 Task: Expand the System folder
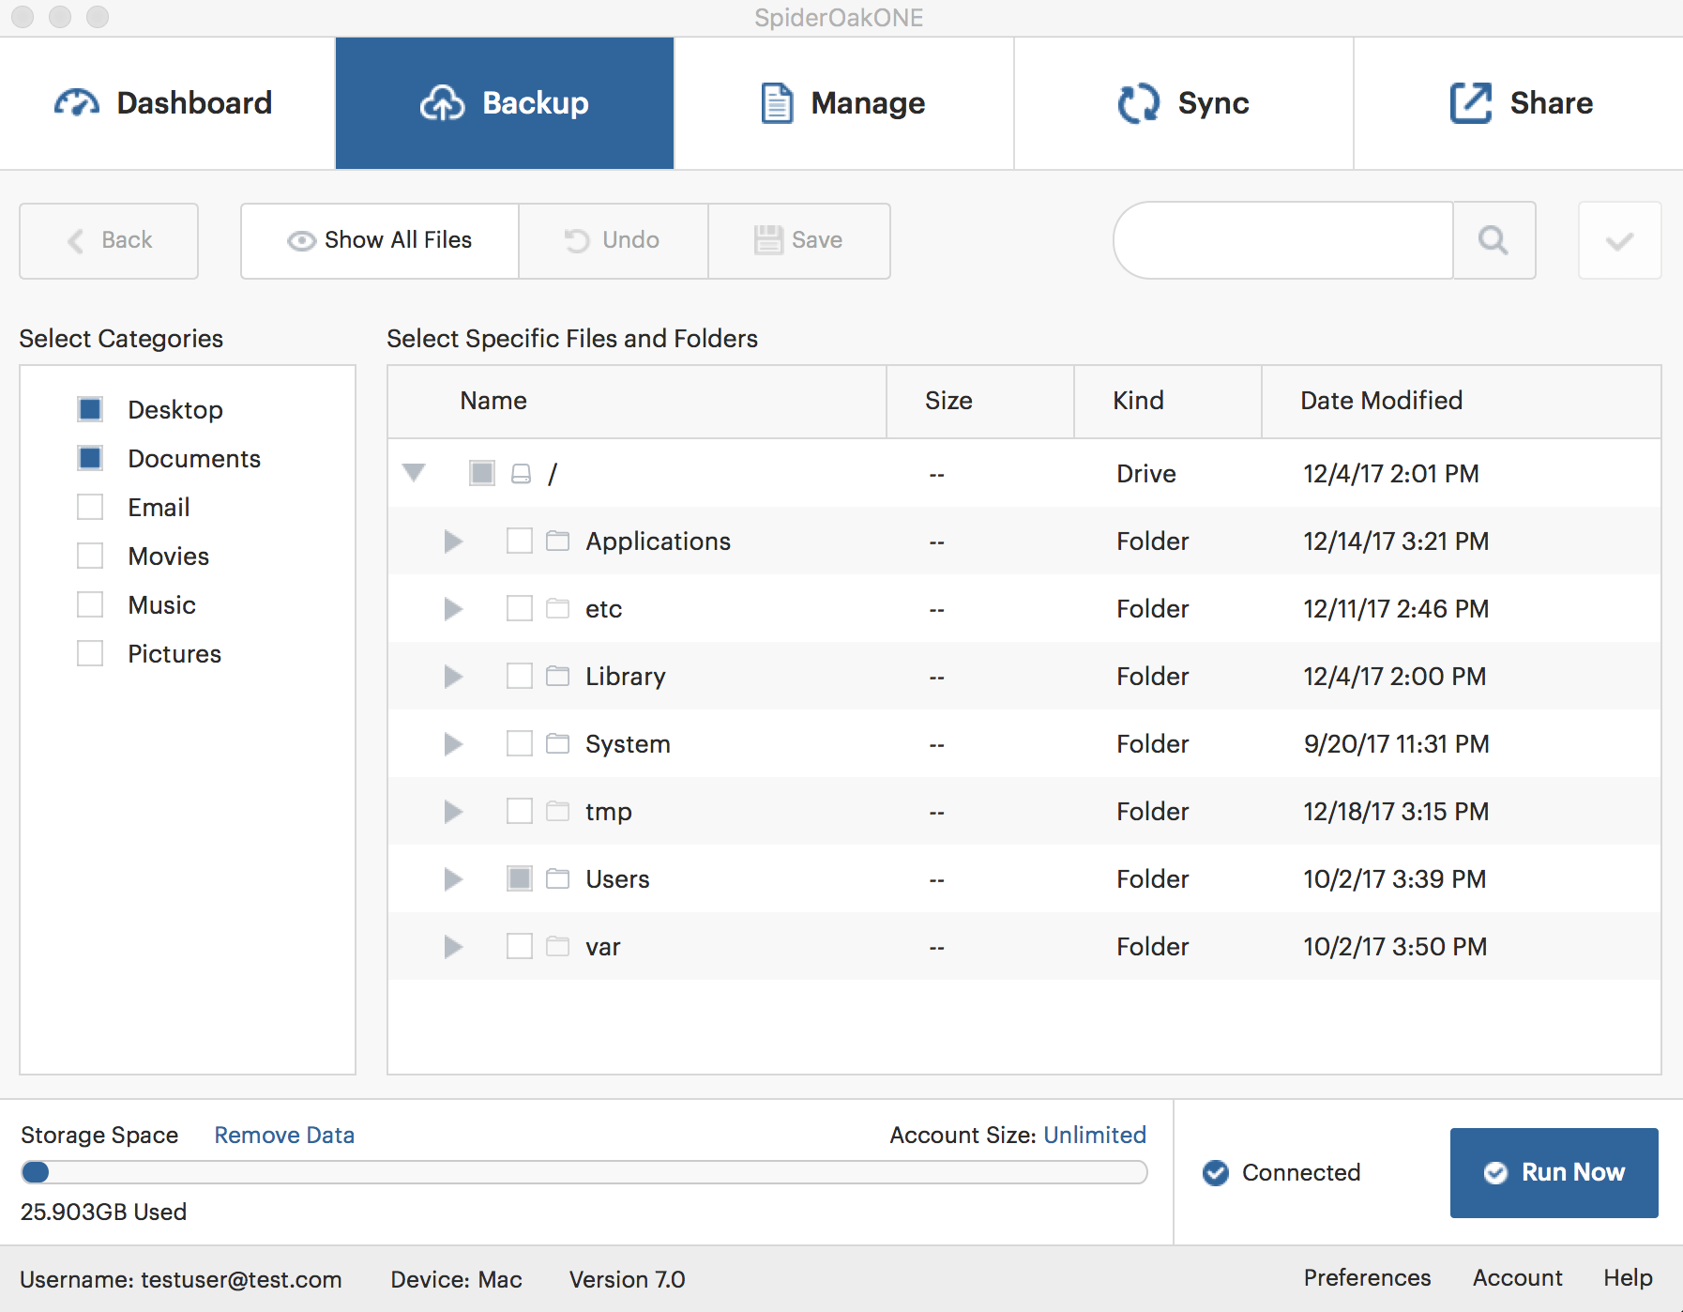[453, 744]
